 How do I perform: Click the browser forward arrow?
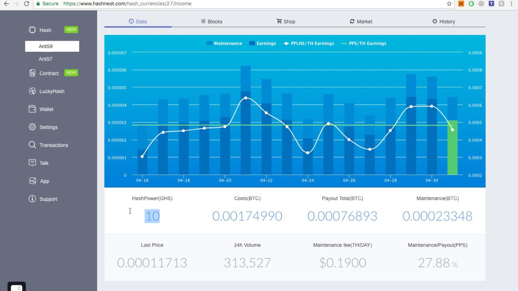pyautogui.click(x=16, y=4)
